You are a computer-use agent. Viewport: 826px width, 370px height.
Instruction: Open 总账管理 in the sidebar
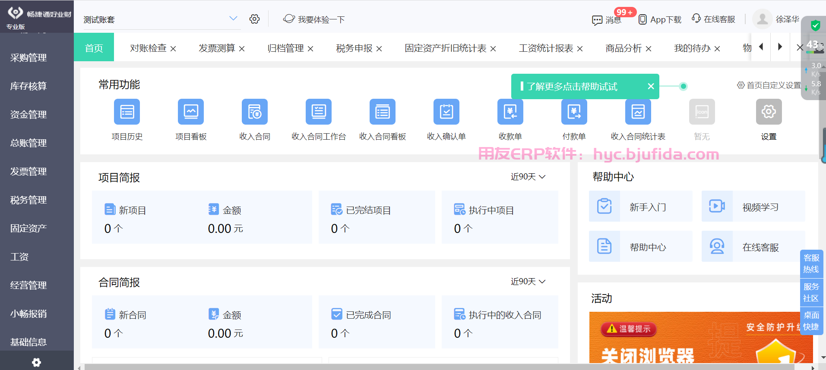28,143
